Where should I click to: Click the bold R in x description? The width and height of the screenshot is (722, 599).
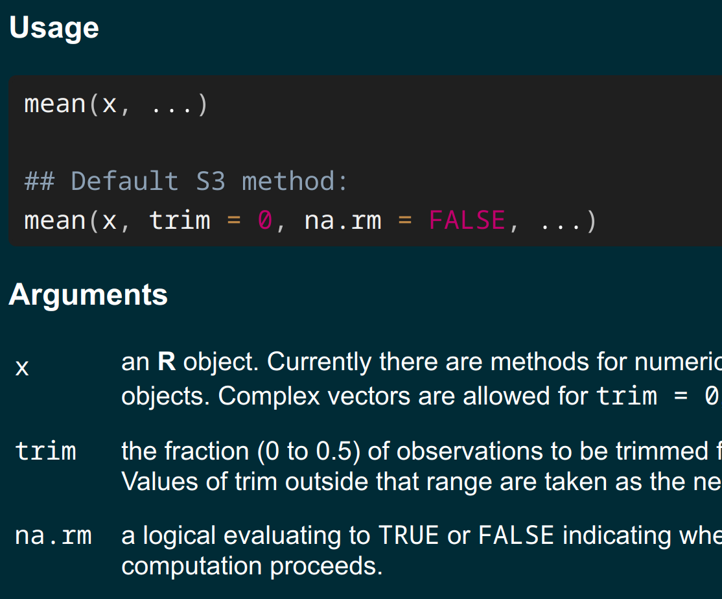pyautogui.click(x=166, y=362)
